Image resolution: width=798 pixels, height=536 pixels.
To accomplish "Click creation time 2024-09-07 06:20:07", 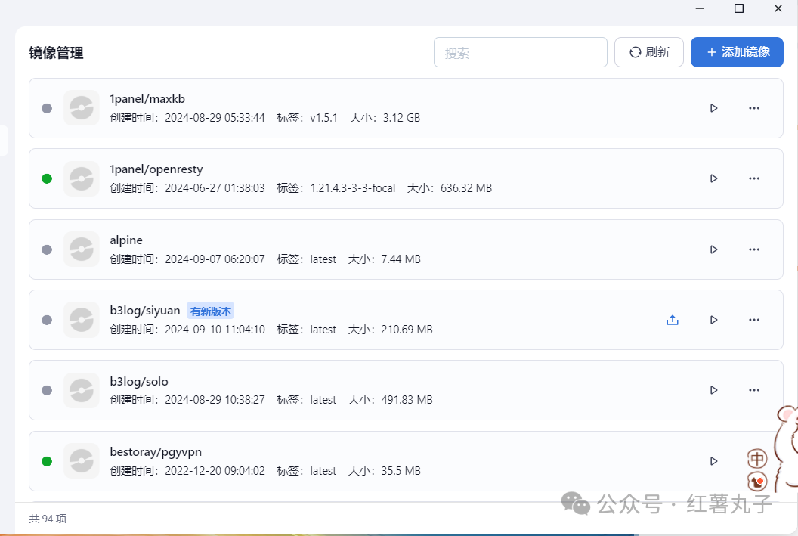I will pyautogui.click(x=215, y=259).
